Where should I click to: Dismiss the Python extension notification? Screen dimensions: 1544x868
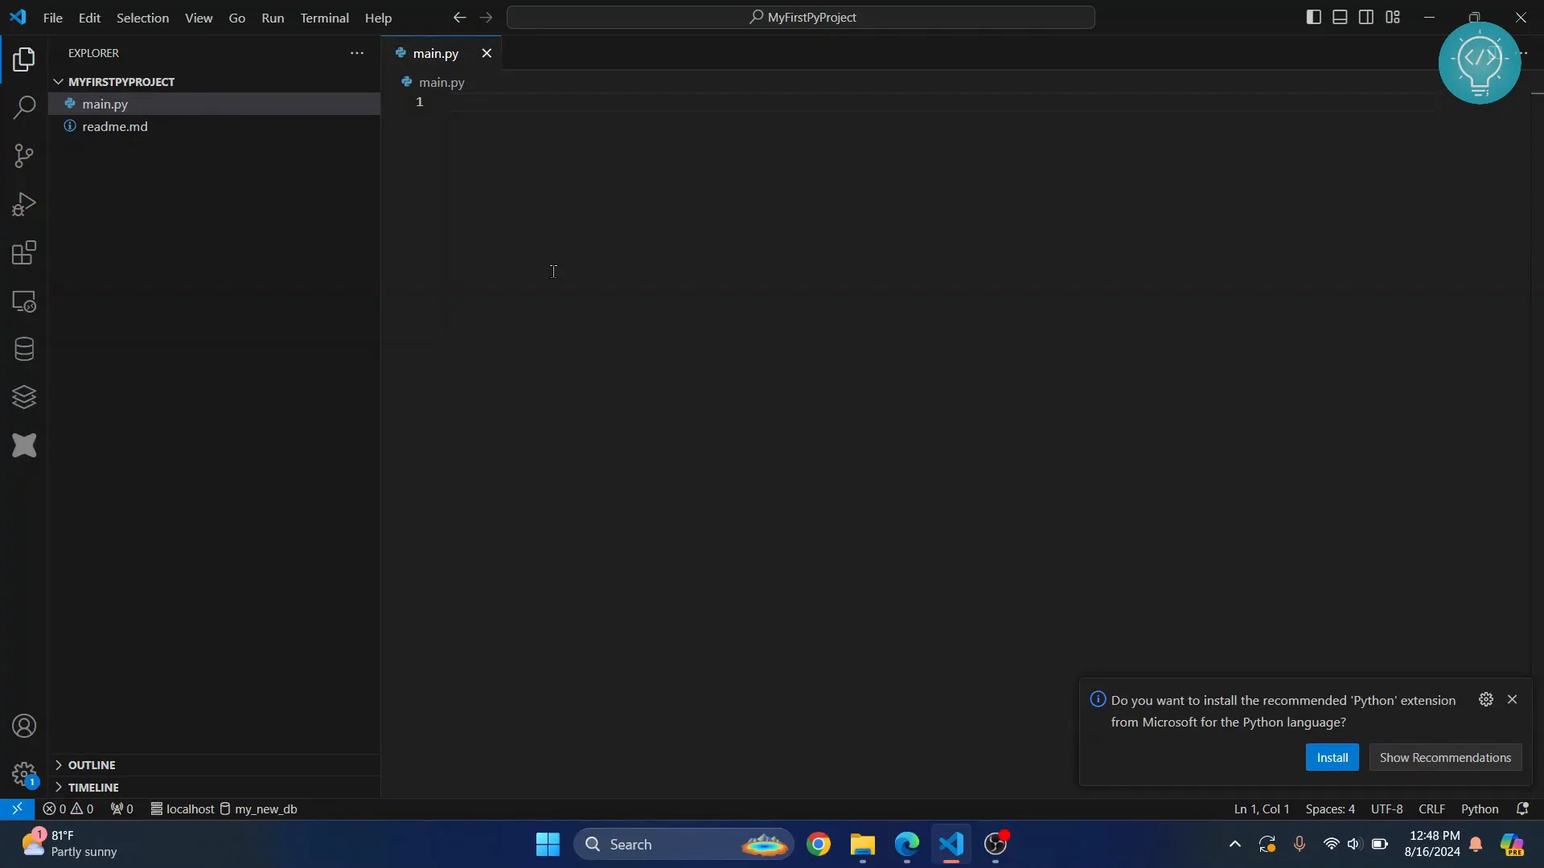[1512, 698]
